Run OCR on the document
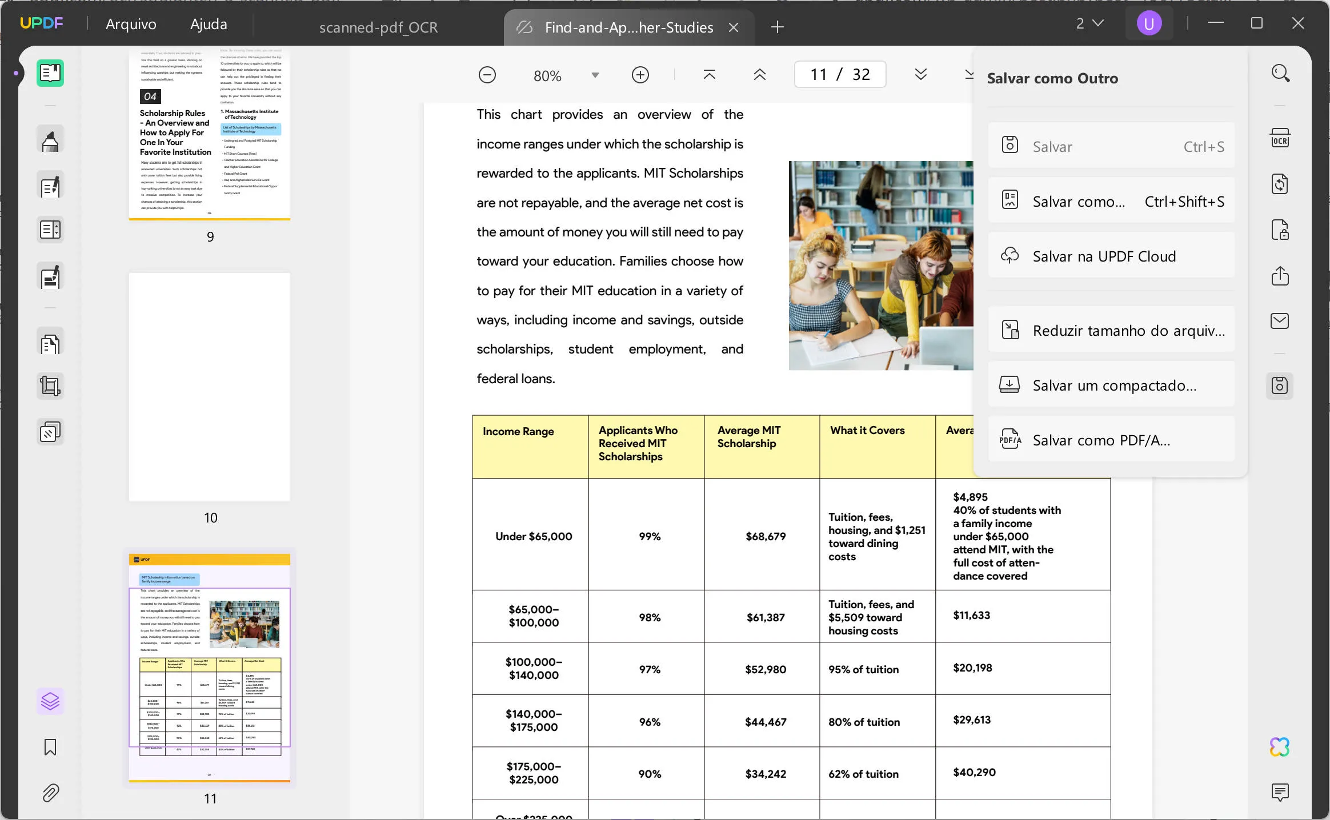The width and height of the screenshot is (1330, 820). tap(1280, 139)
